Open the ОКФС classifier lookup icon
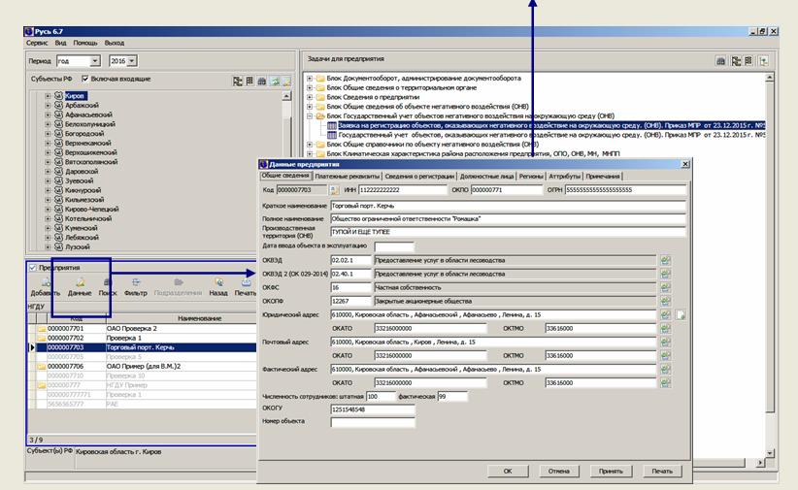Viewport: 798px width, 490px height. (x=666, y=288)
